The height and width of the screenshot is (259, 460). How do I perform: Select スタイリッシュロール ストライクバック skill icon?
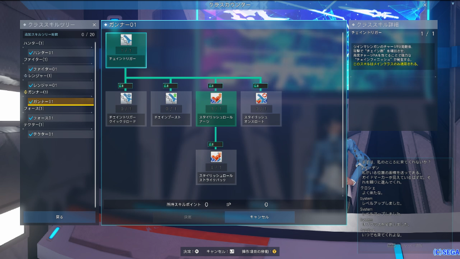pos(216,157)
